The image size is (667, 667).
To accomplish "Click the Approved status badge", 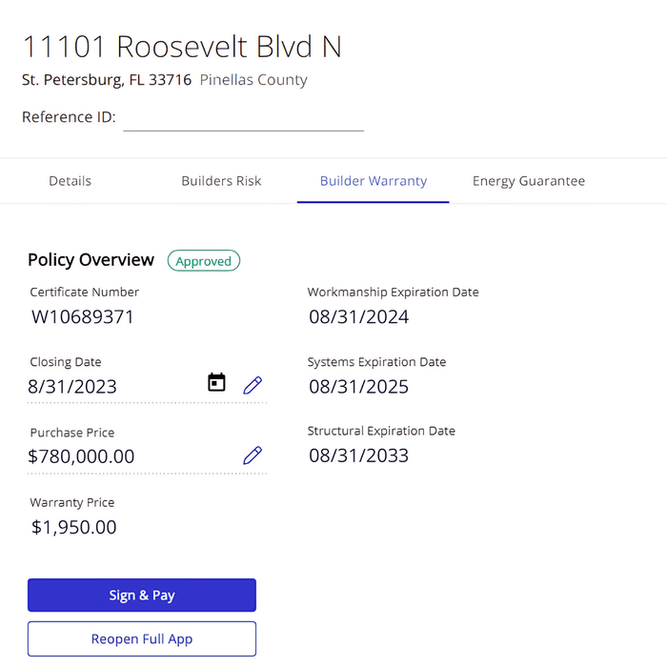I will pos(204,261).
